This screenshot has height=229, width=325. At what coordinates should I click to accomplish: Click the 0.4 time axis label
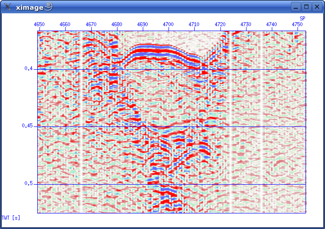(x=29, y=68)
